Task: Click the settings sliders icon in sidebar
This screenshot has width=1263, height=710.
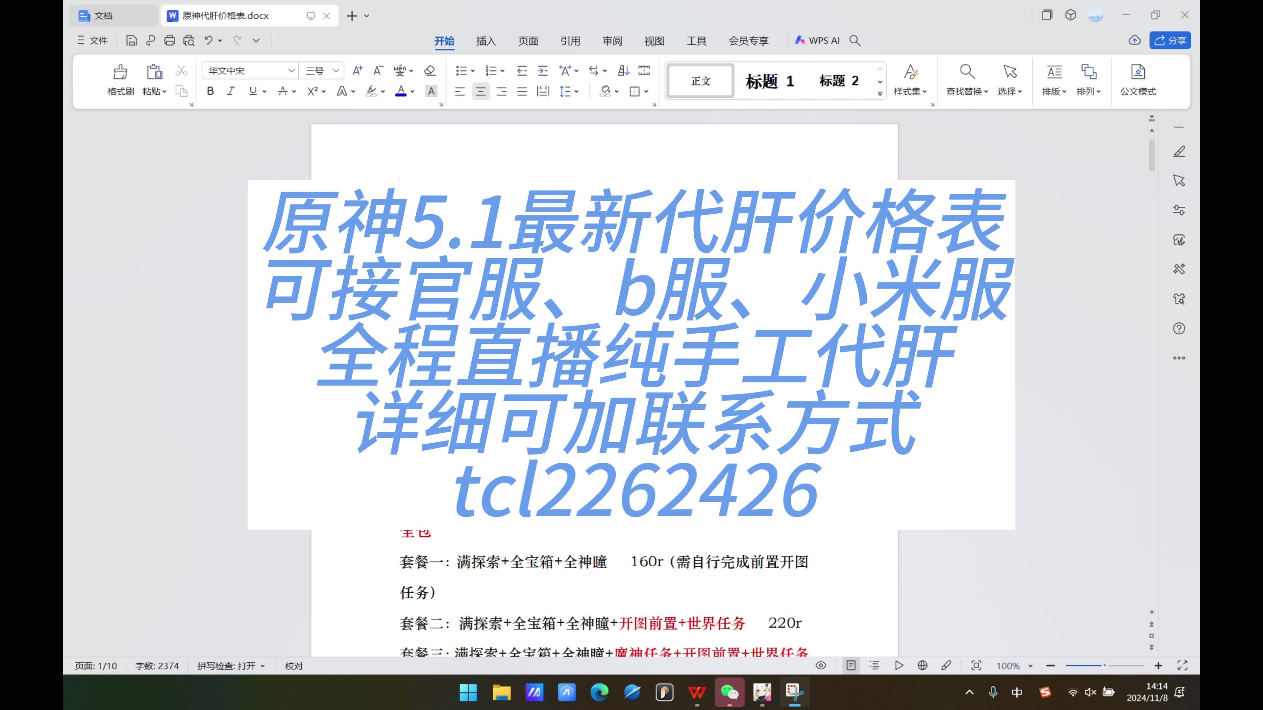Action: [x=1179, y=210]
